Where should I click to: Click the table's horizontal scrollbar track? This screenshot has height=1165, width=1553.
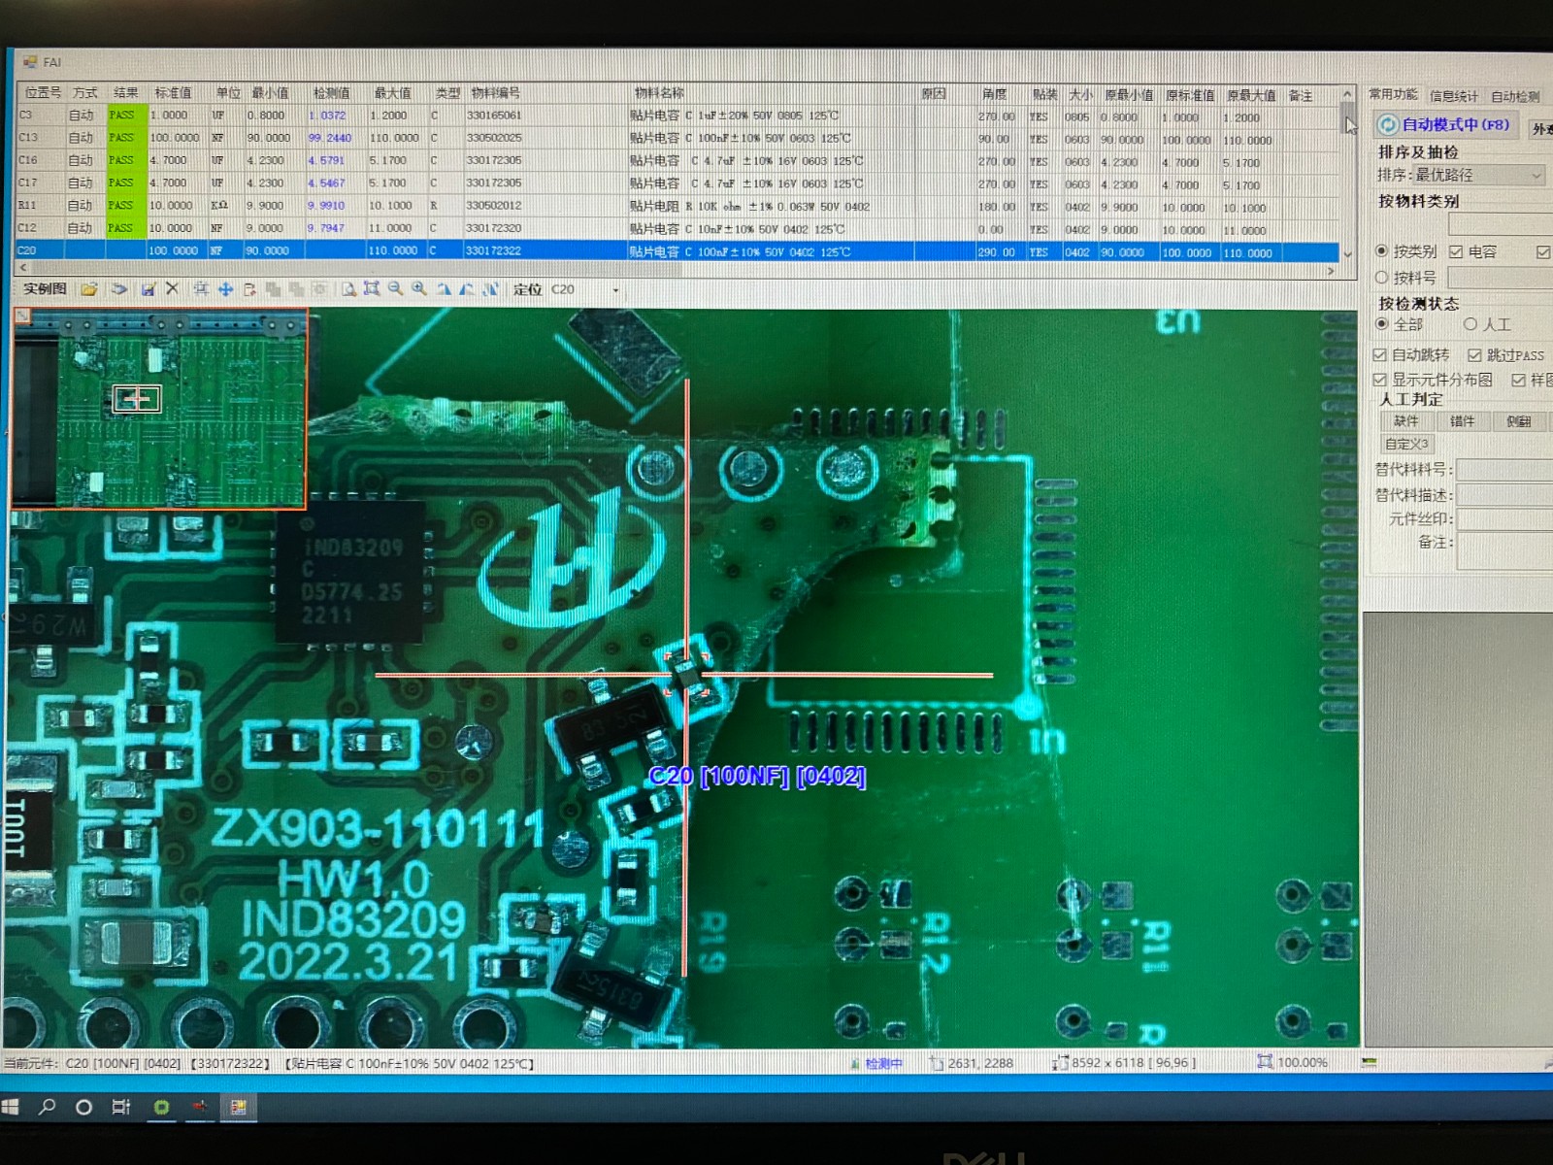679,270
